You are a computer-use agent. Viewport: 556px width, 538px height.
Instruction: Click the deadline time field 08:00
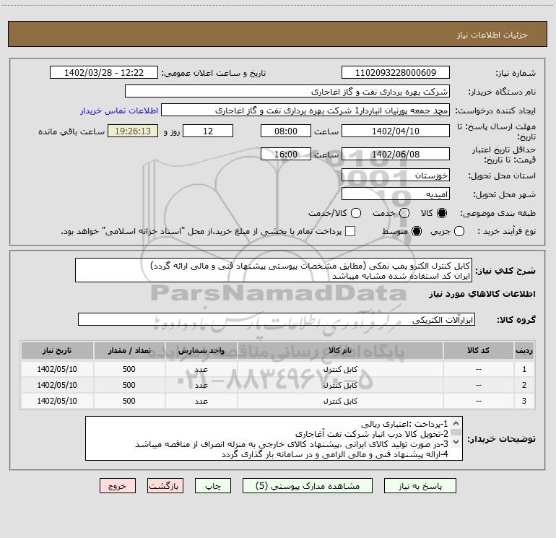point(286,131)
